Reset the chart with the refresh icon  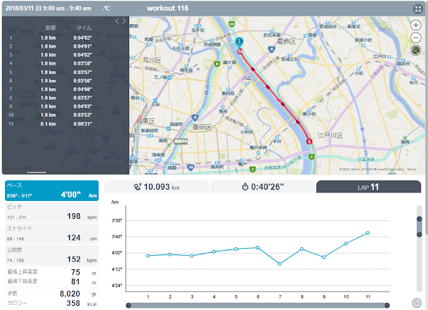click(x=417, y=303)
